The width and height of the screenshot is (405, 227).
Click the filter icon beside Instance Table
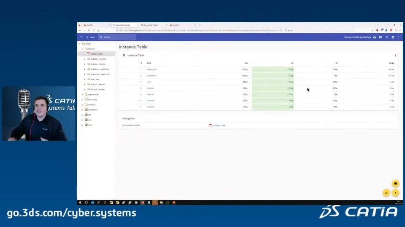tap(124, 55)
